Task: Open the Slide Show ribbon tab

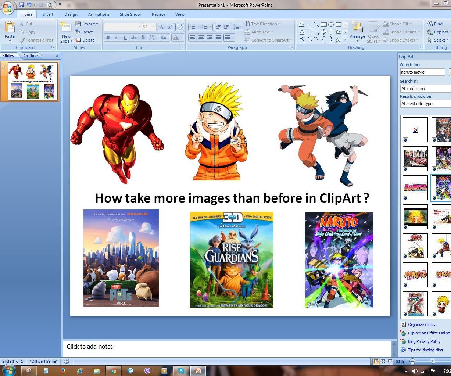Action: (130, 14)
